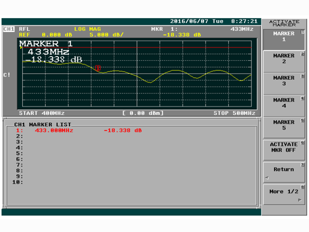Click the START 400MHz label

click(x=42, y=113)
